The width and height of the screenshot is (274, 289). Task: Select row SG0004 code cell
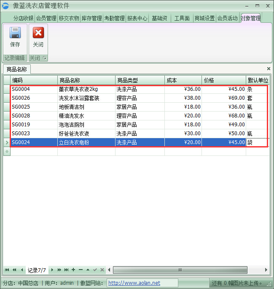[34, 89]
